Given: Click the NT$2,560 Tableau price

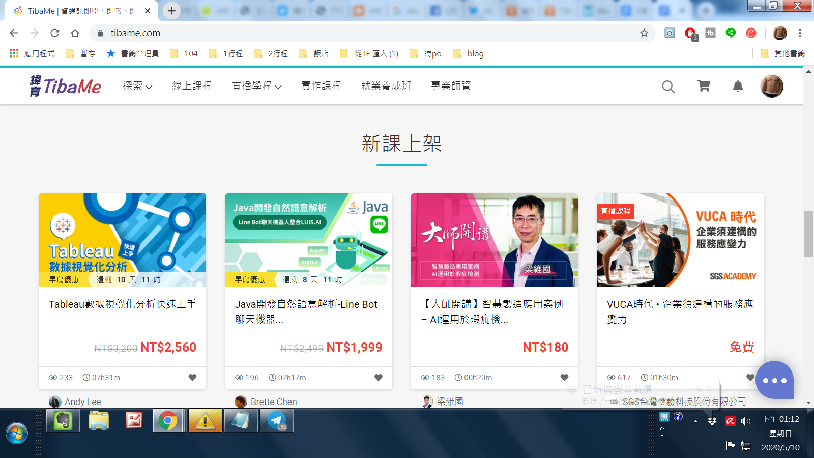Looking at the screenshot, I should (x=168, y=348).
